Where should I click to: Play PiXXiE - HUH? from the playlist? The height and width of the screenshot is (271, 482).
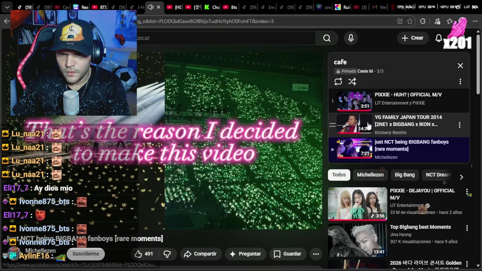tap(399, 100)
